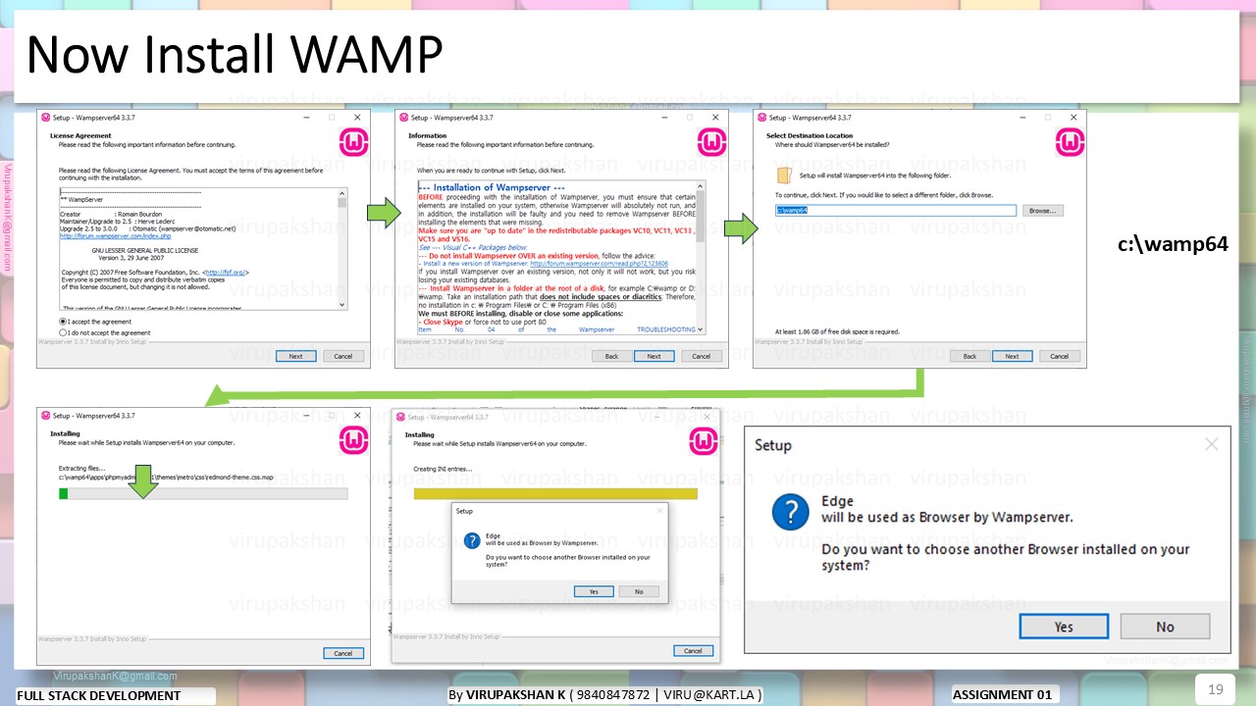1256x706 pixels.
Task: Click Cancel in the Information window
Action: point(702,356)
